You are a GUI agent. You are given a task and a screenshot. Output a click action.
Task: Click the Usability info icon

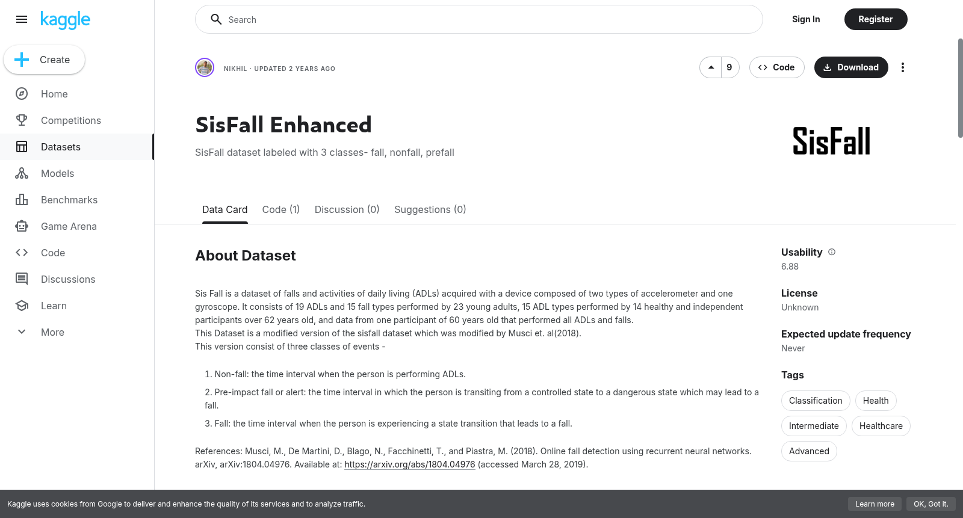pyautogui.click(x=832, y=252)
